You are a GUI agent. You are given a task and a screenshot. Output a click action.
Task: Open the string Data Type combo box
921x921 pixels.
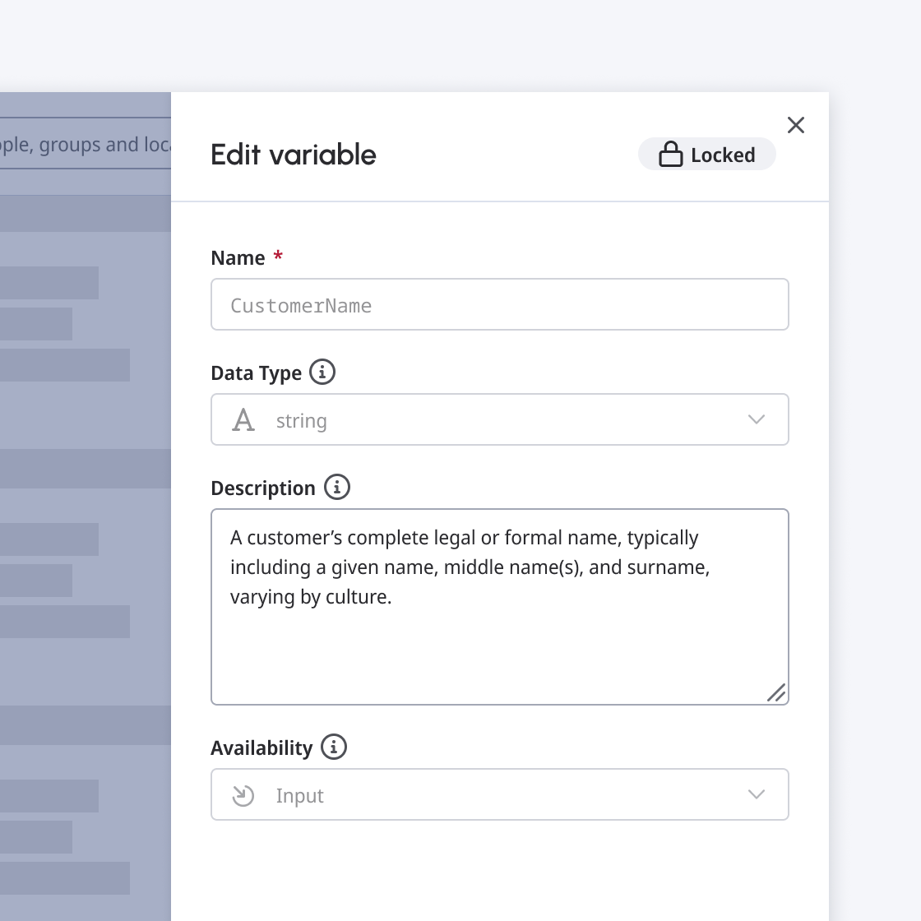[x=499, y=419]
